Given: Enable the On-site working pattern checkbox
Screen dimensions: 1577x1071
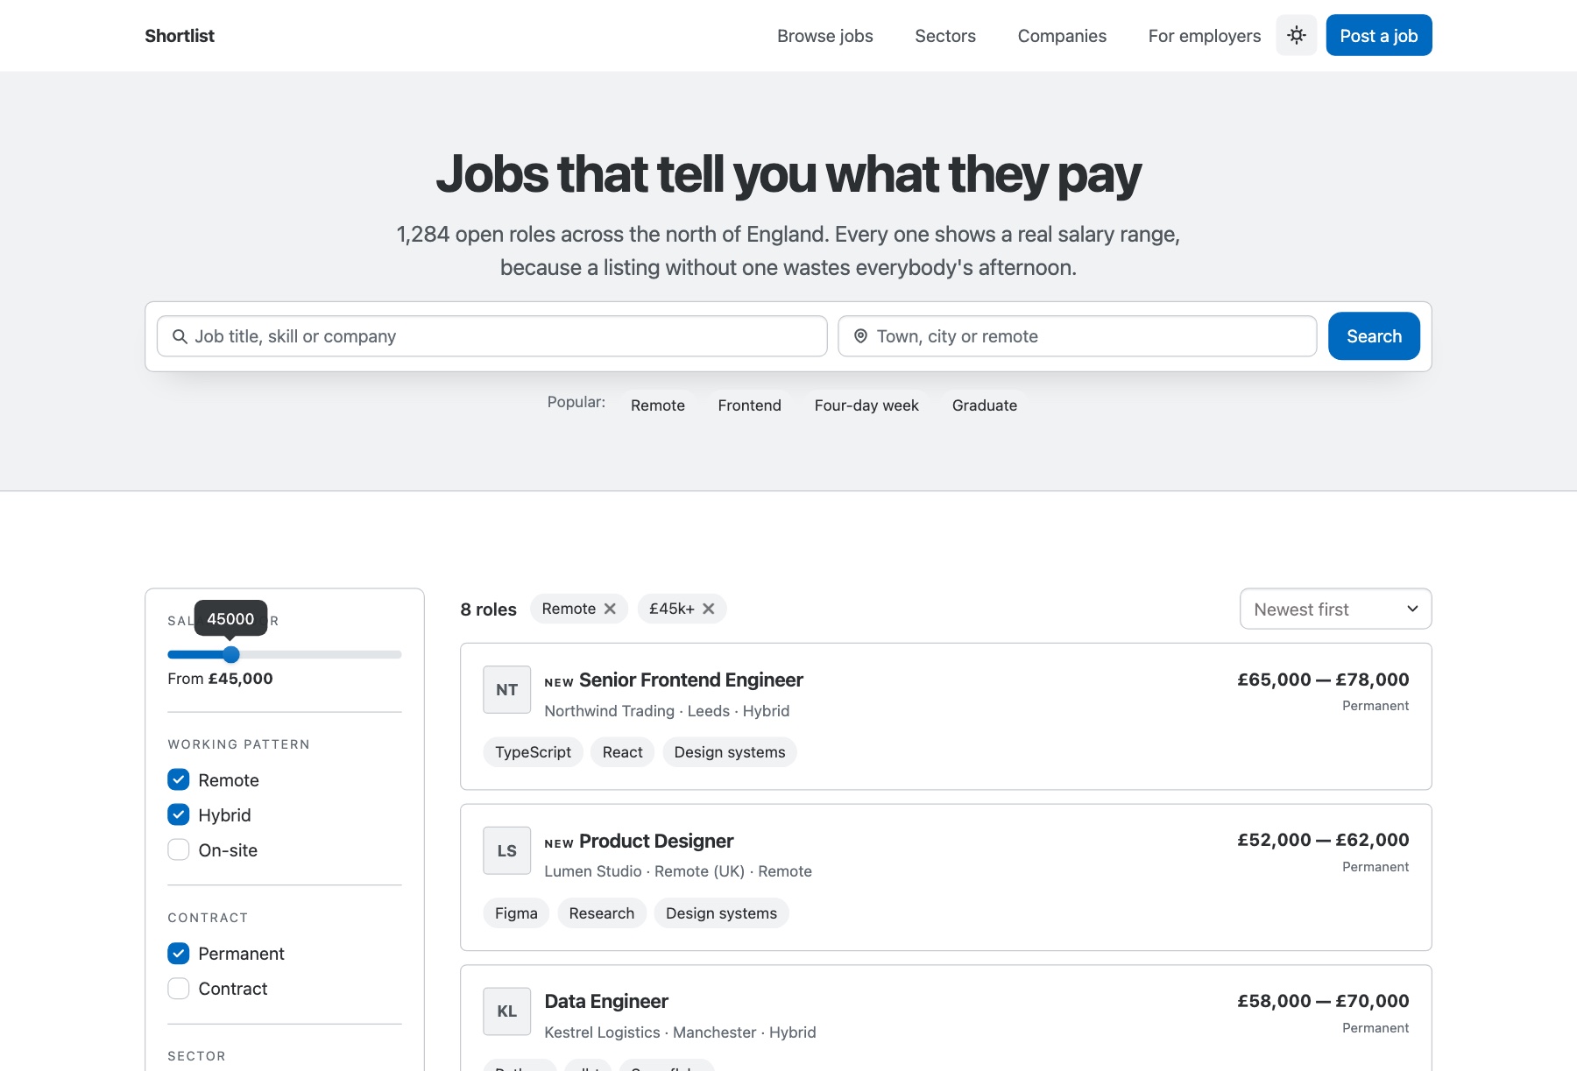Looking at the screenshot, I should (x=179, y=849).
